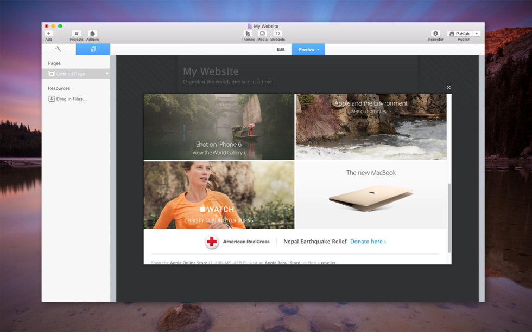This screenshot has width=532, height=332.
Task: Switch to the wrench settings sidebar tab
Action: [x=59, y=49]
